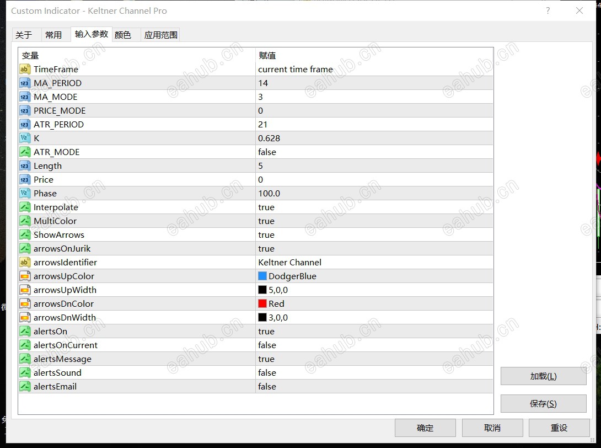Click the 'current time frame' value cell
The image size is (601, 448).
[374, 69]
